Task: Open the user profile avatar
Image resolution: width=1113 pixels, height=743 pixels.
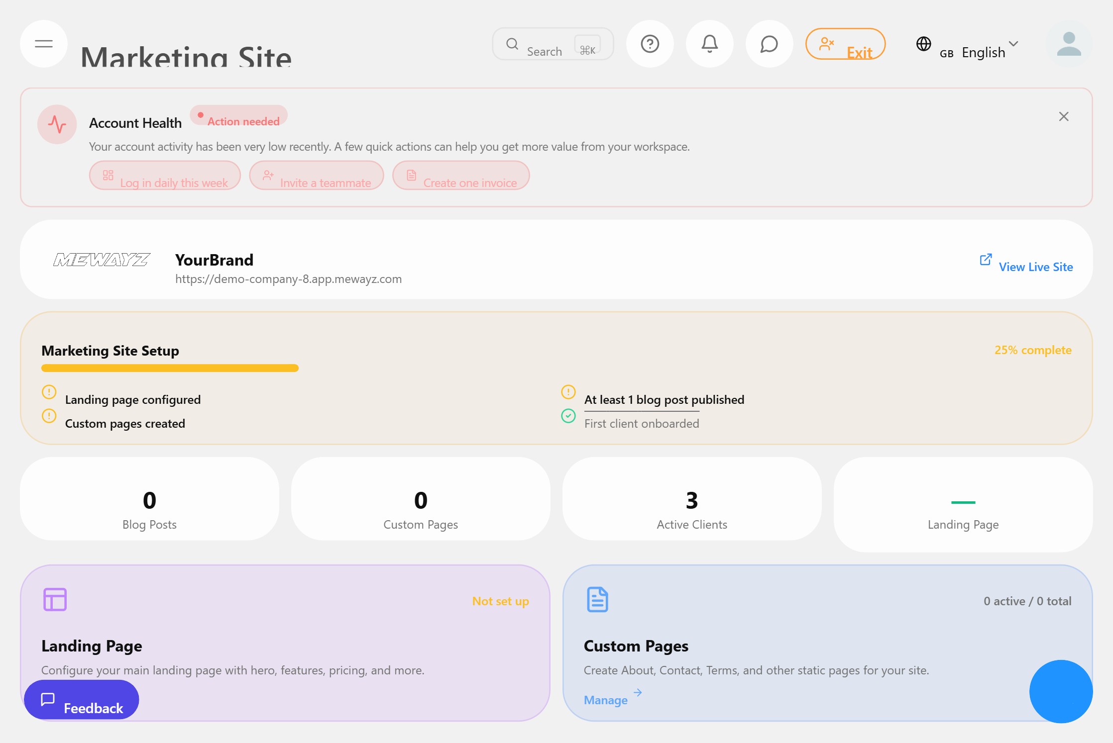Action: [1069, 45]
